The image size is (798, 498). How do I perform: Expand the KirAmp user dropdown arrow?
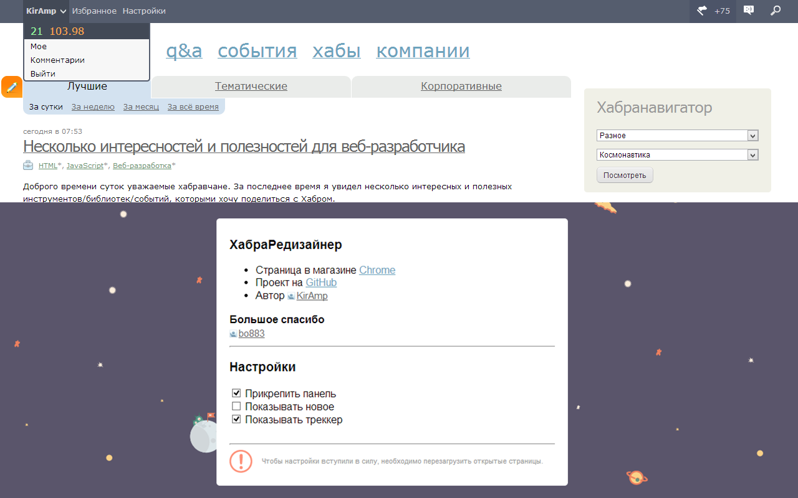coord(64,11)
